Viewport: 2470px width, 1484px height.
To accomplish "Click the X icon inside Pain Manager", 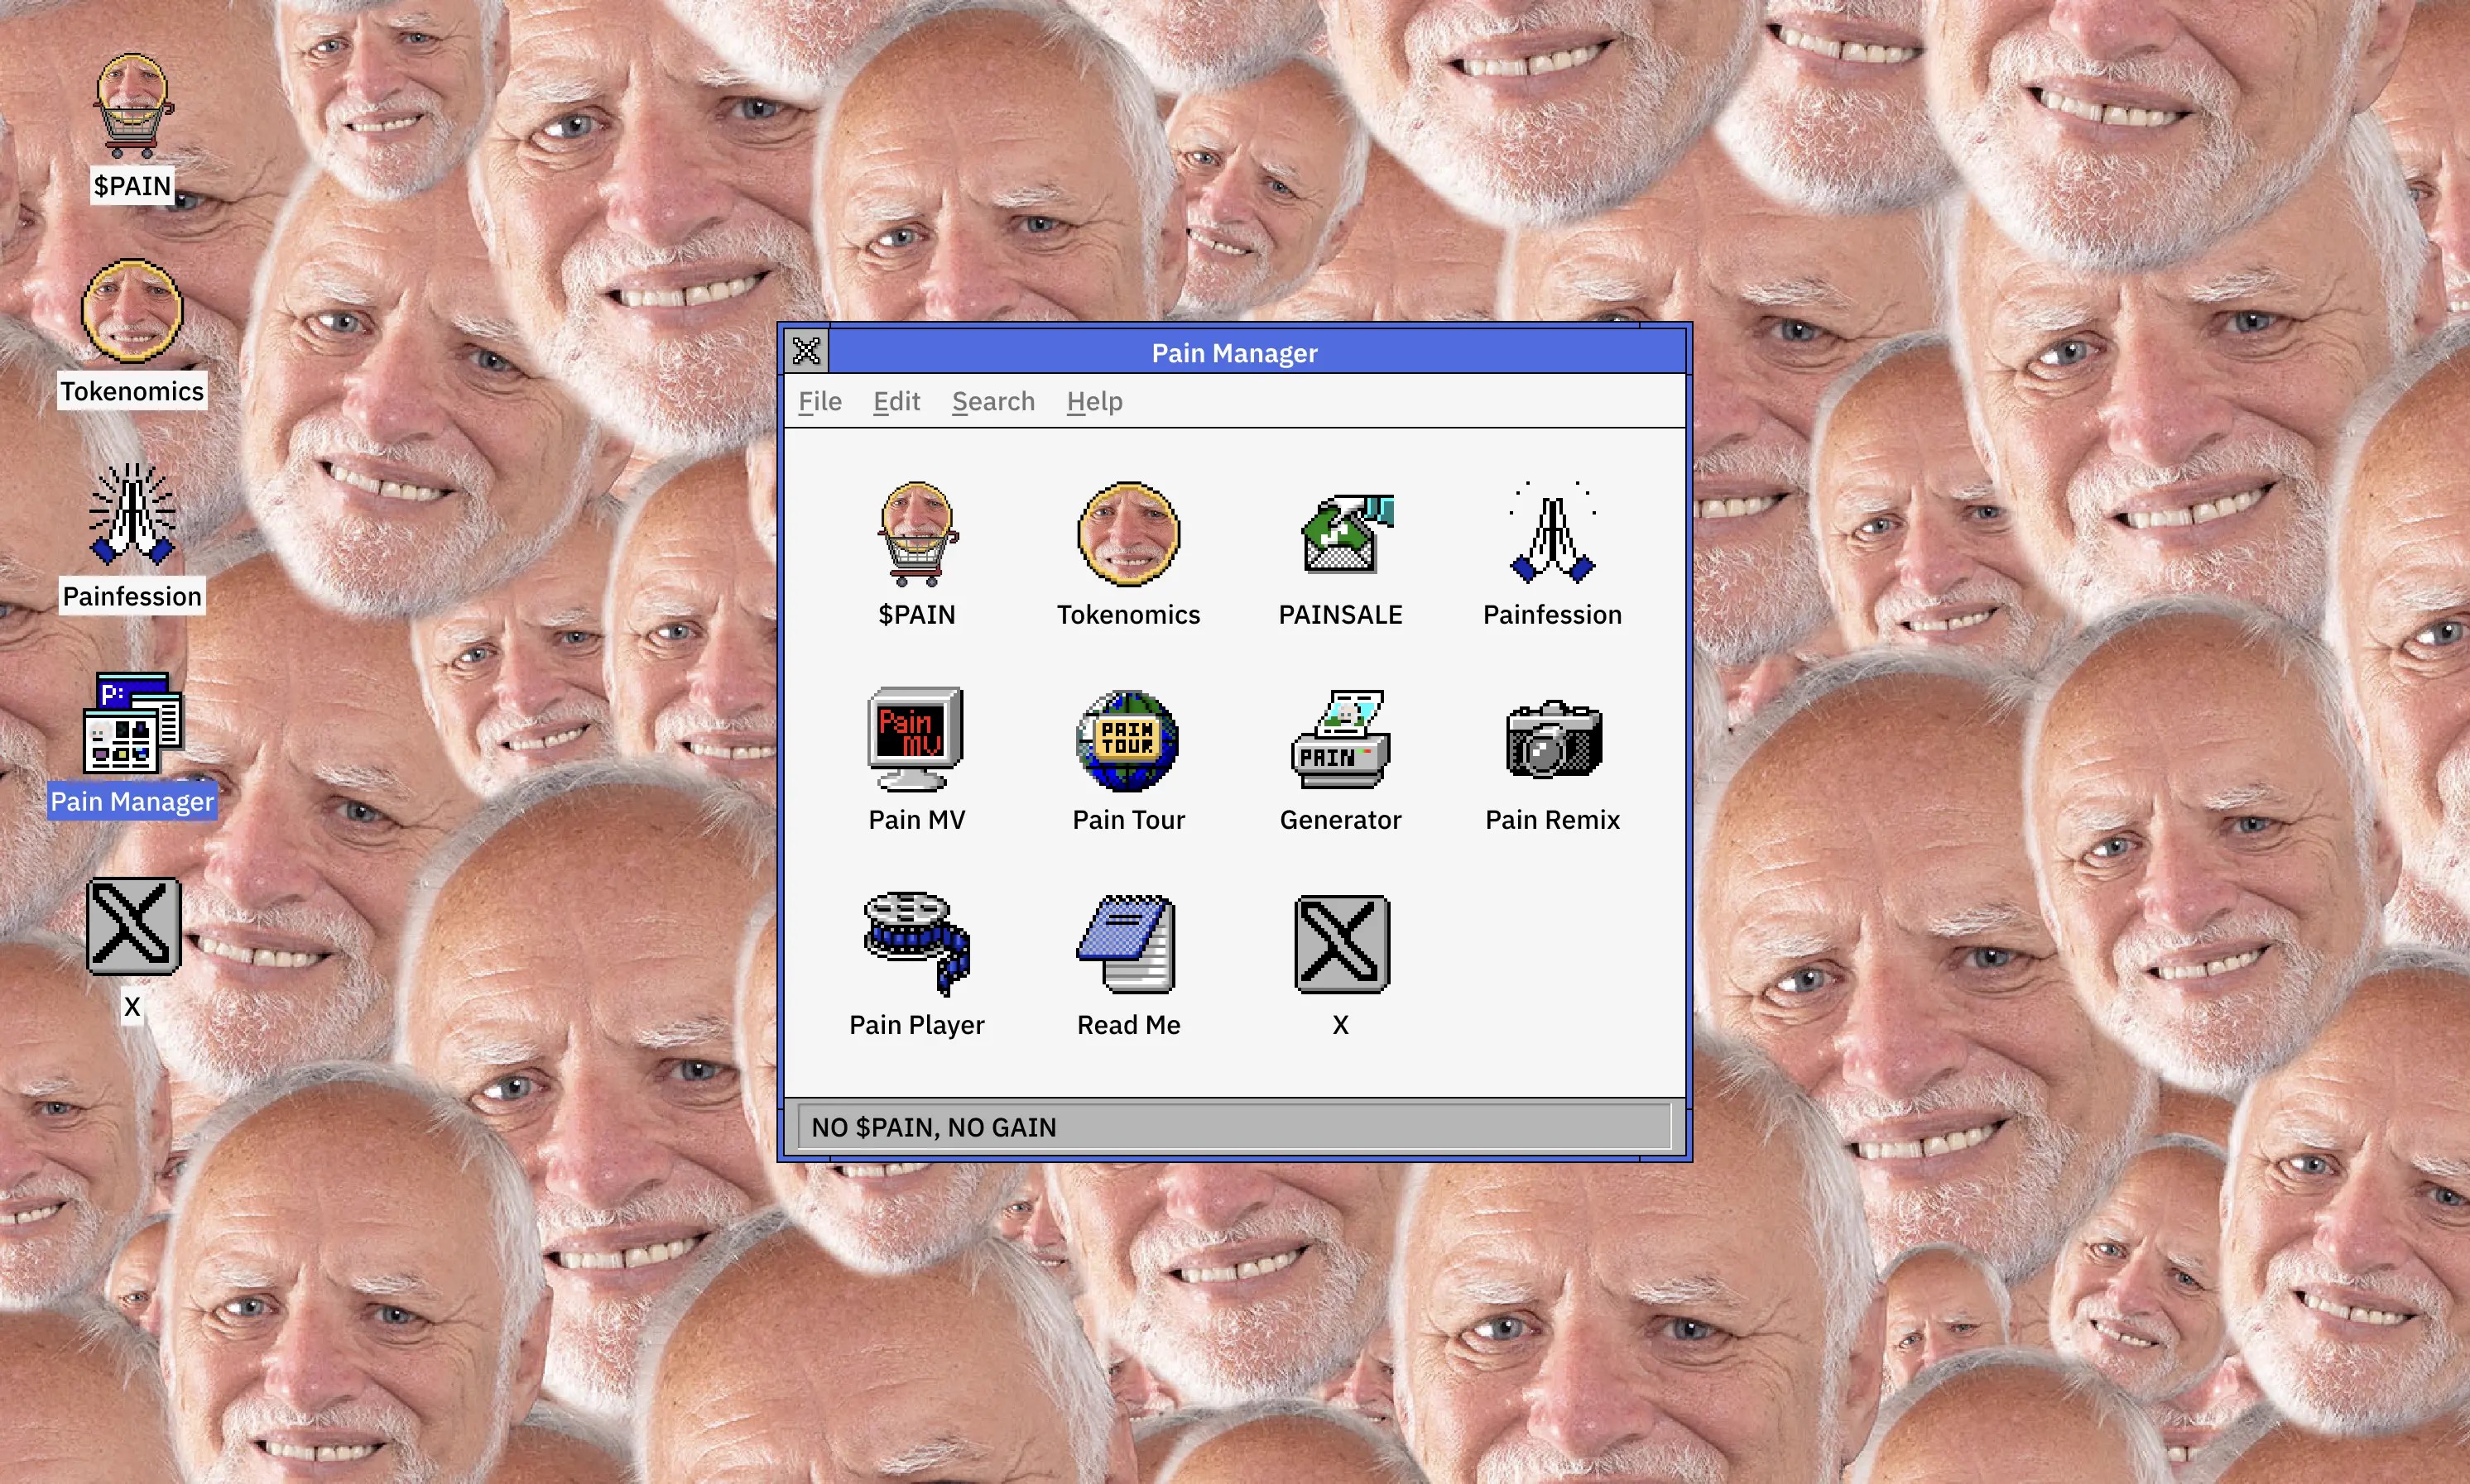I will [x=1341, y=944].
